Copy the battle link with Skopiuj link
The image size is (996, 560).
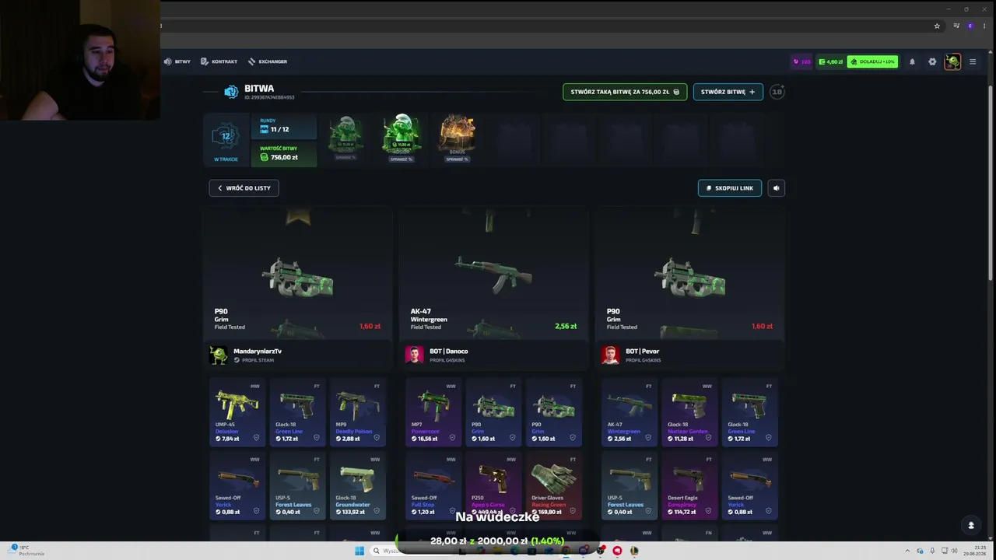click(730, 188)
